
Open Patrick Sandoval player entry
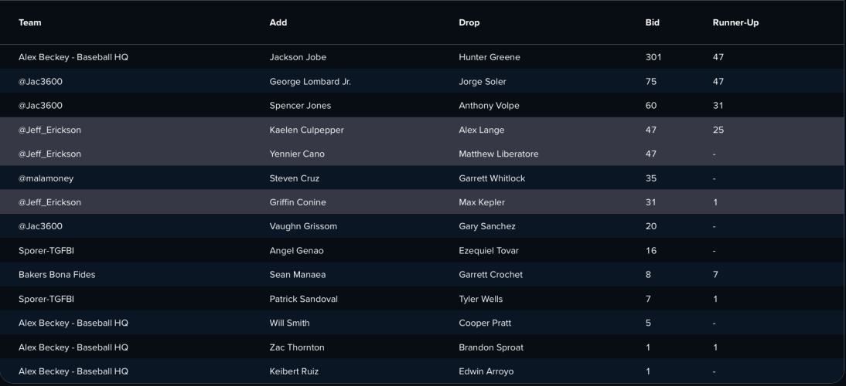[x=303, y=299]
